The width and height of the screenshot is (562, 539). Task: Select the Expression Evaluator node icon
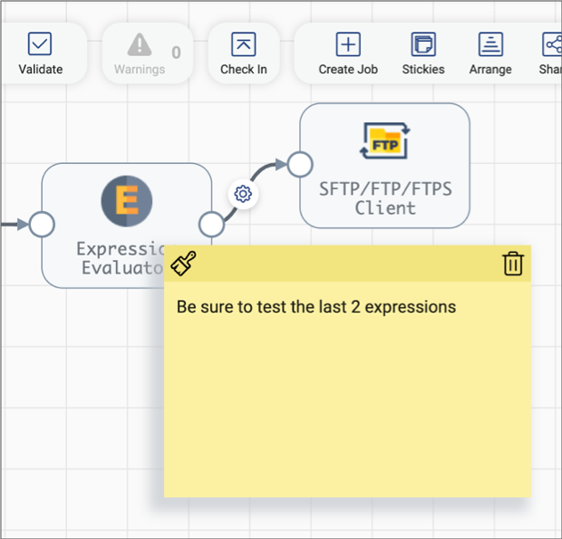[127, 201]
